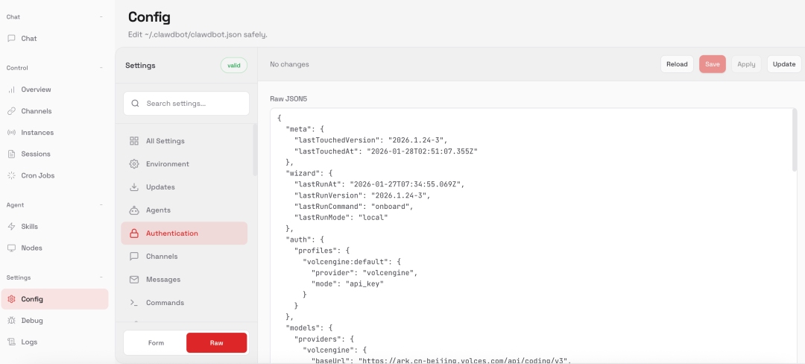Click the Authentication lock icon

tap(134, 233)
